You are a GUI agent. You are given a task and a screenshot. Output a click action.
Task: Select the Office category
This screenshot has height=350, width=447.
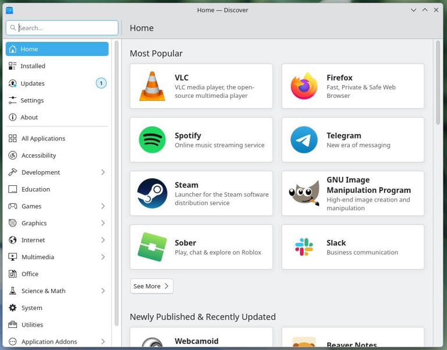point(30,274)
